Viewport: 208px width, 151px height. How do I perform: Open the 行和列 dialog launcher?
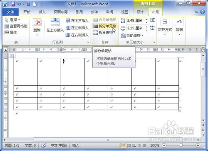click(x=88, y=42)
